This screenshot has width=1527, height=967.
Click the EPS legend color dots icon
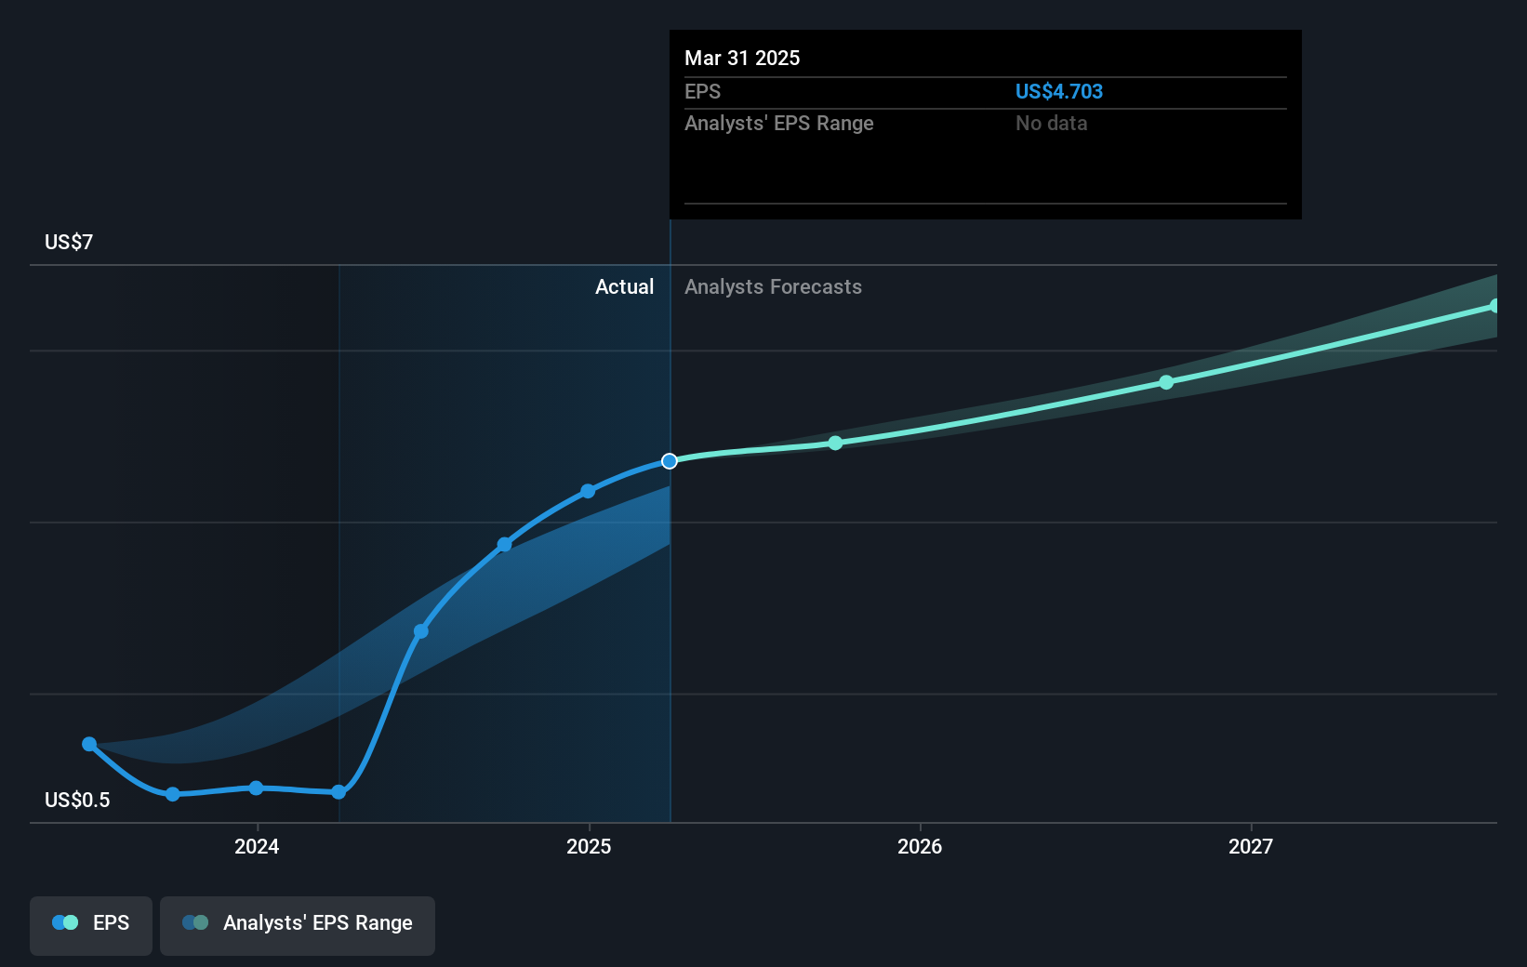tap(65, 922)
